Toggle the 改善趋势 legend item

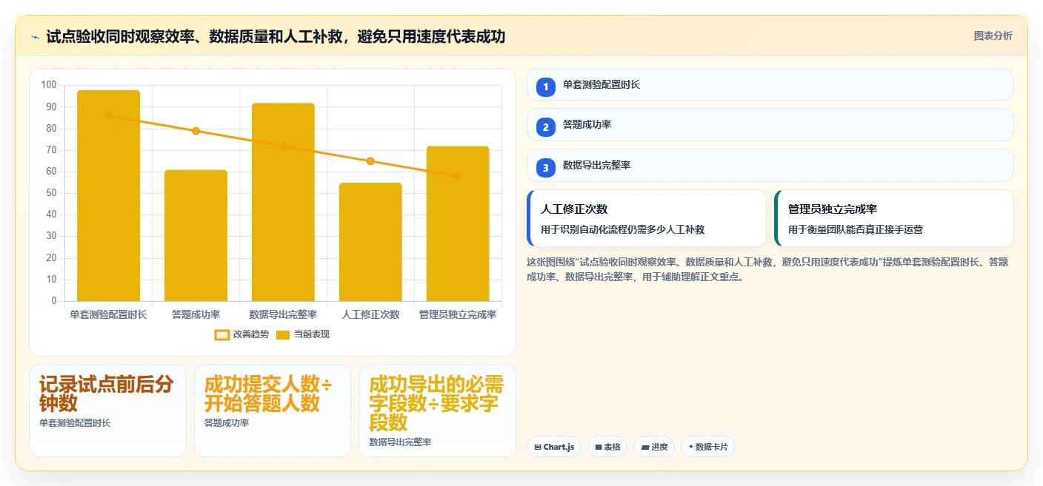tap(241, 334)
